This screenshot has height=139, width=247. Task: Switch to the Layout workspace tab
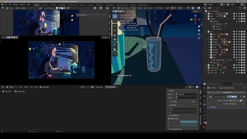click(x=36, y=5)
